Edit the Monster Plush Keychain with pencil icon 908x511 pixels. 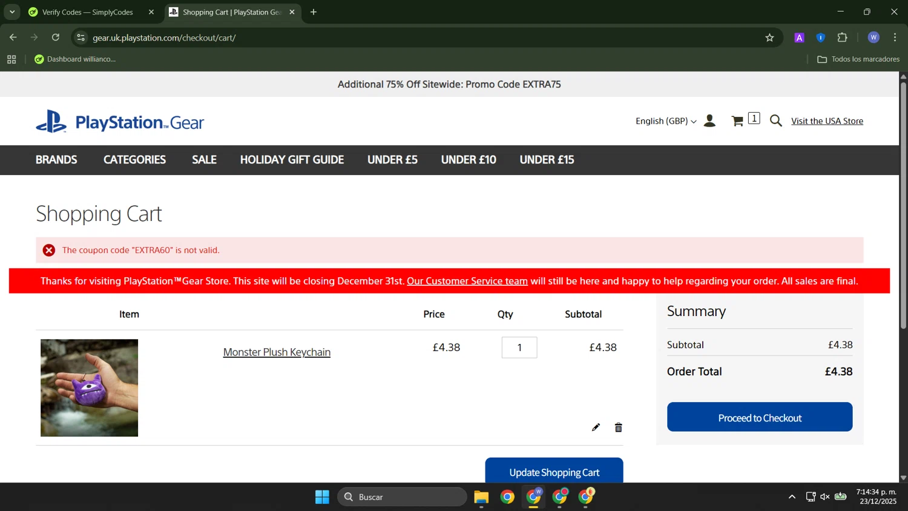click(596, 427)
